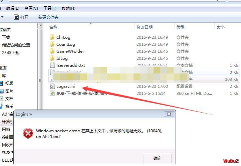241x166 pixels.
Task: Open the 帮助(H) menu
Action: (x=68, y=8)
